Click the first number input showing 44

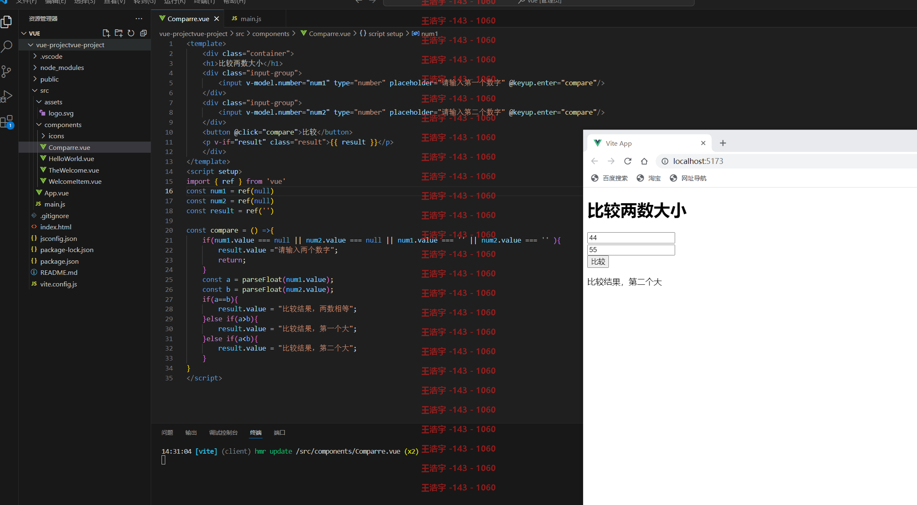click(x=631, y=238)
